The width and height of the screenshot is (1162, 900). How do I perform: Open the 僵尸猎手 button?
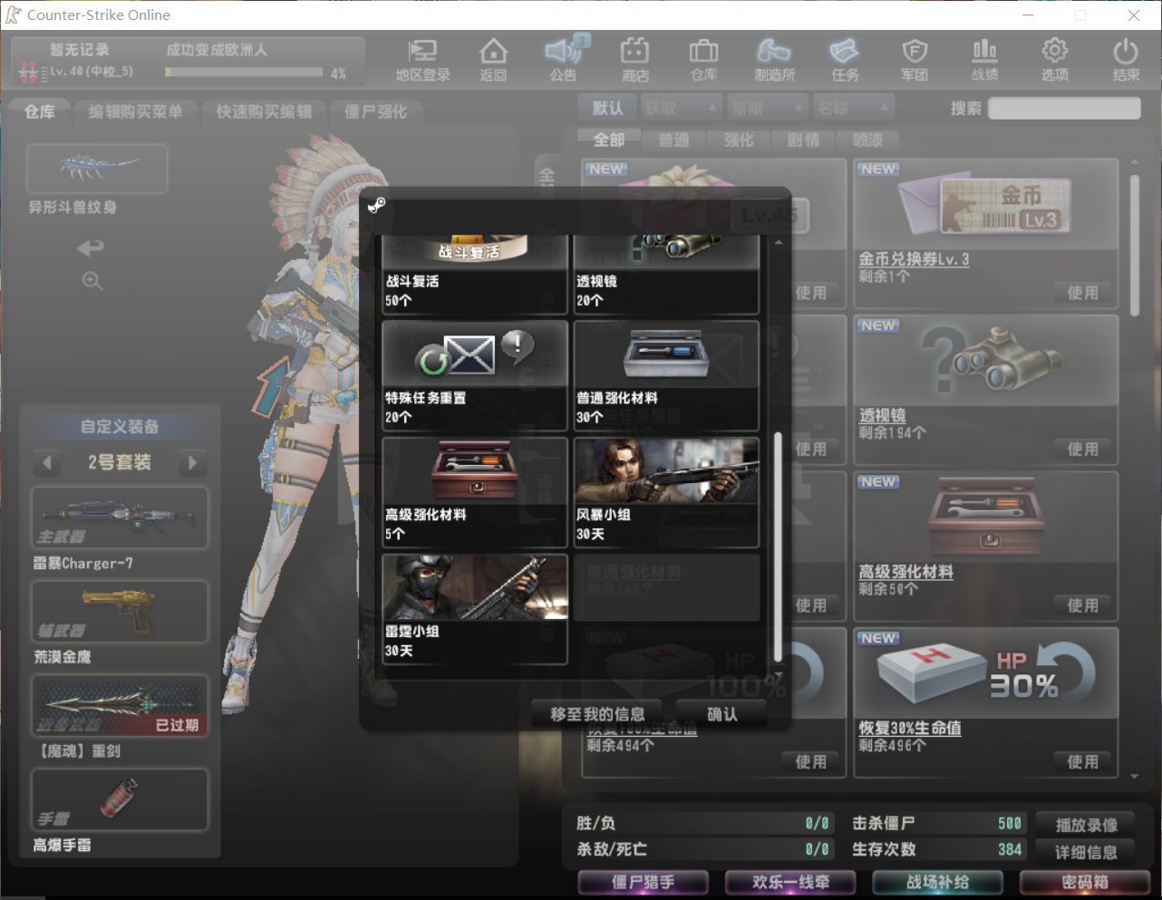pyautogui.click(x=644, y=882)
